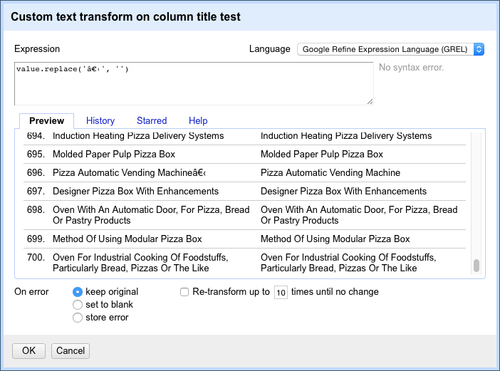Click row 699 transformed value result

[335, 239]
